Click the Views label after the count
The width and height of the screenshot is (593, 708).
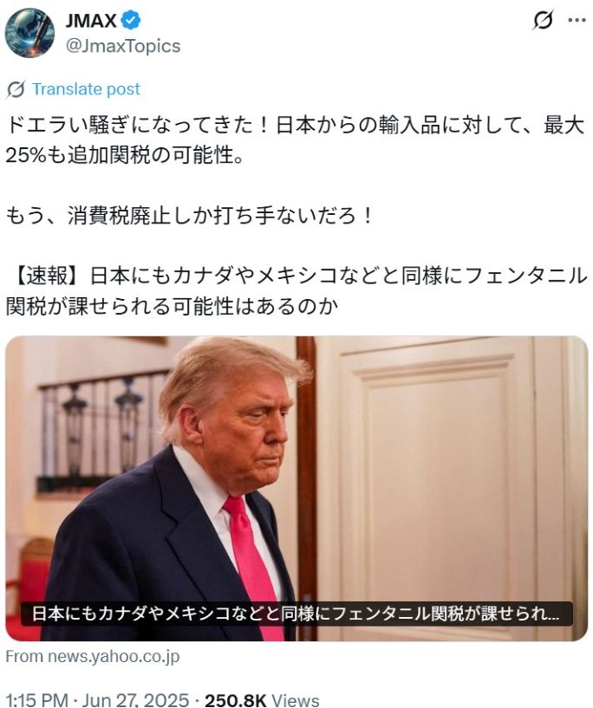coord(296,700)
